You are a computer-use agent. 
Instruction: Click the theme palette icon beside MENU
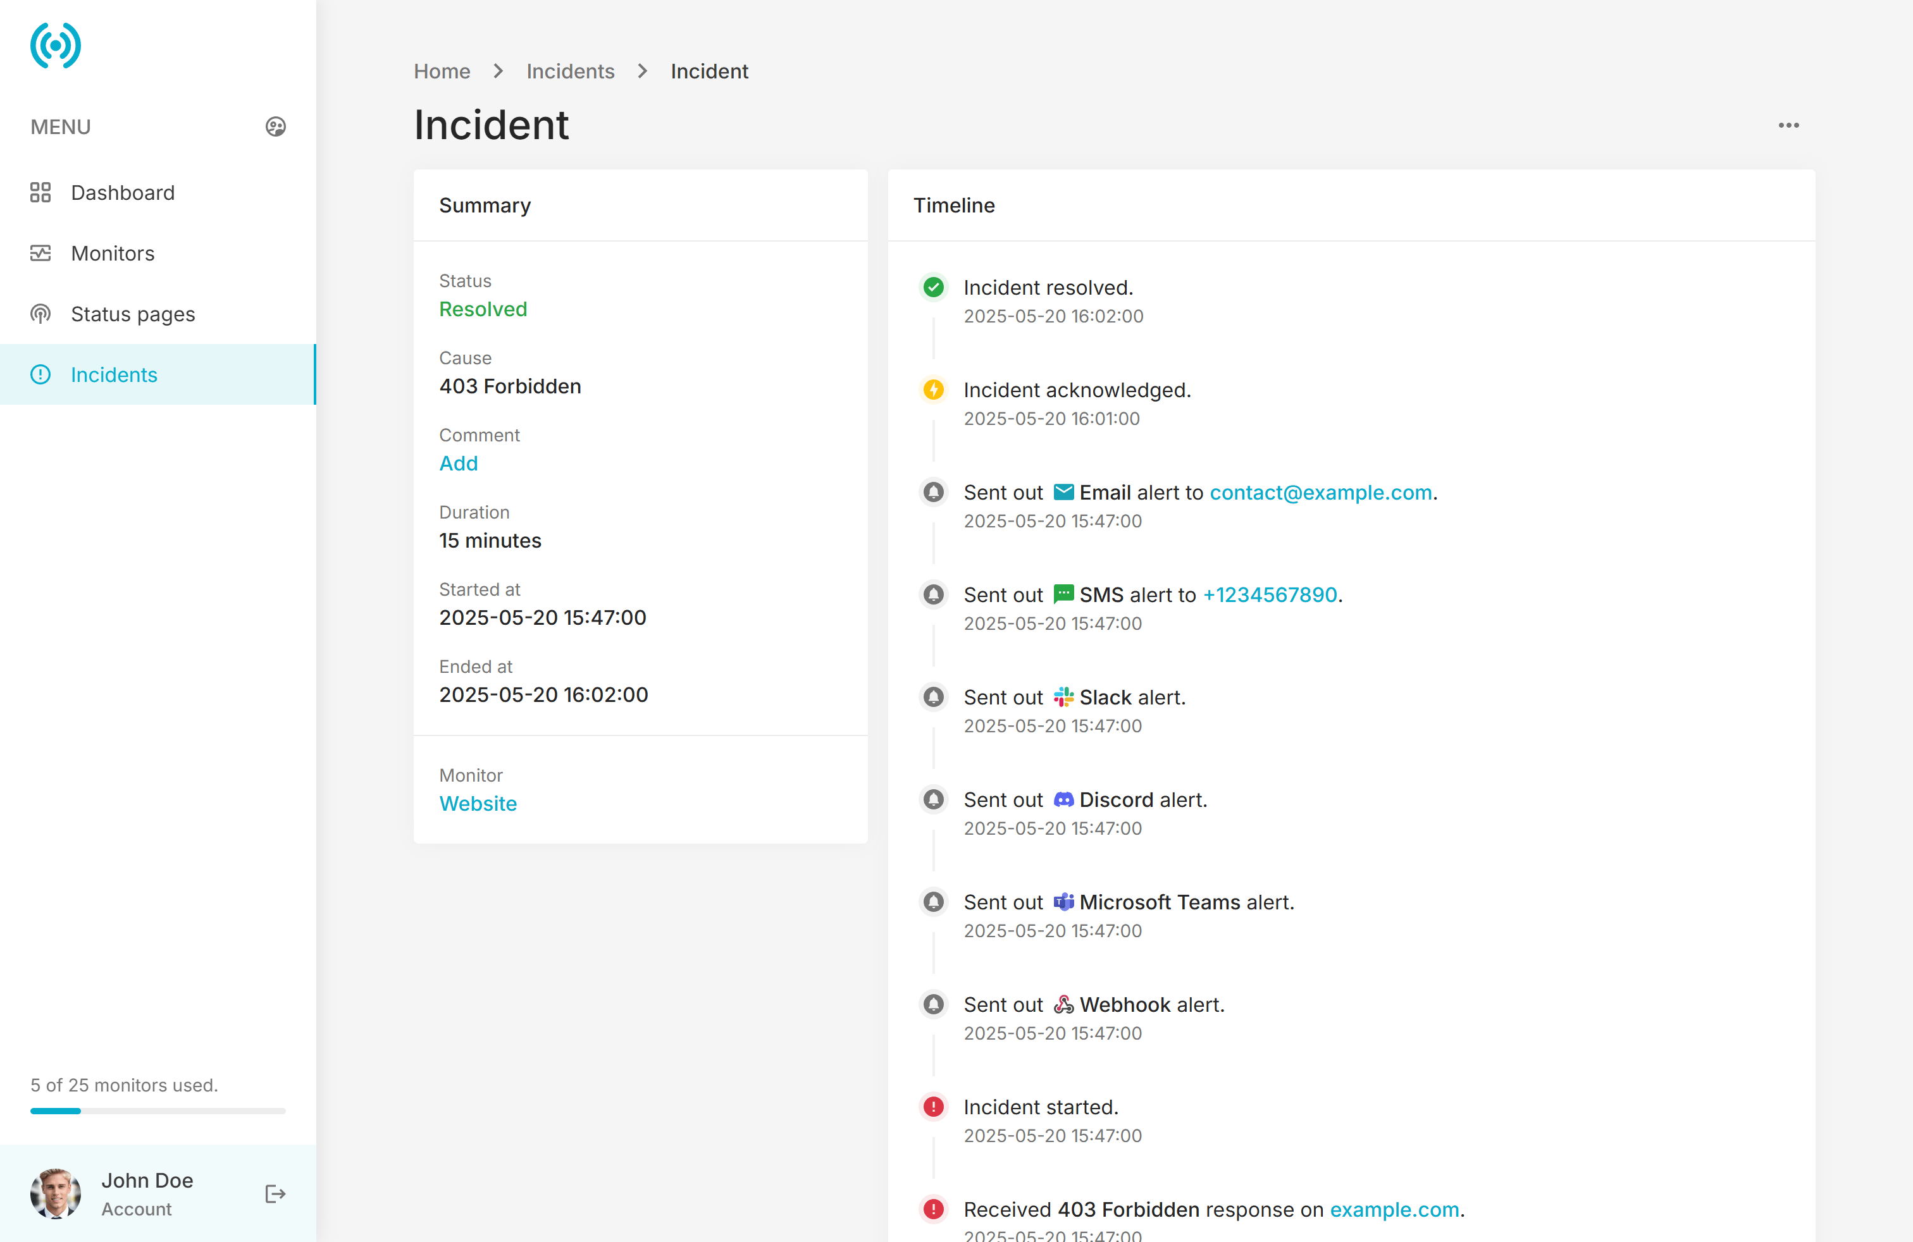pos(276,127)
